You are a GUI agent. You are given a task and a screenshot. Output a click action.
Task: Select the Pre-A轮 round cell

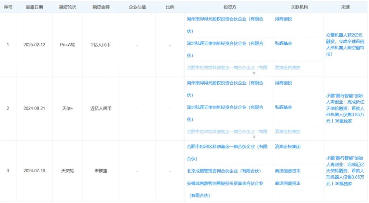68,45
